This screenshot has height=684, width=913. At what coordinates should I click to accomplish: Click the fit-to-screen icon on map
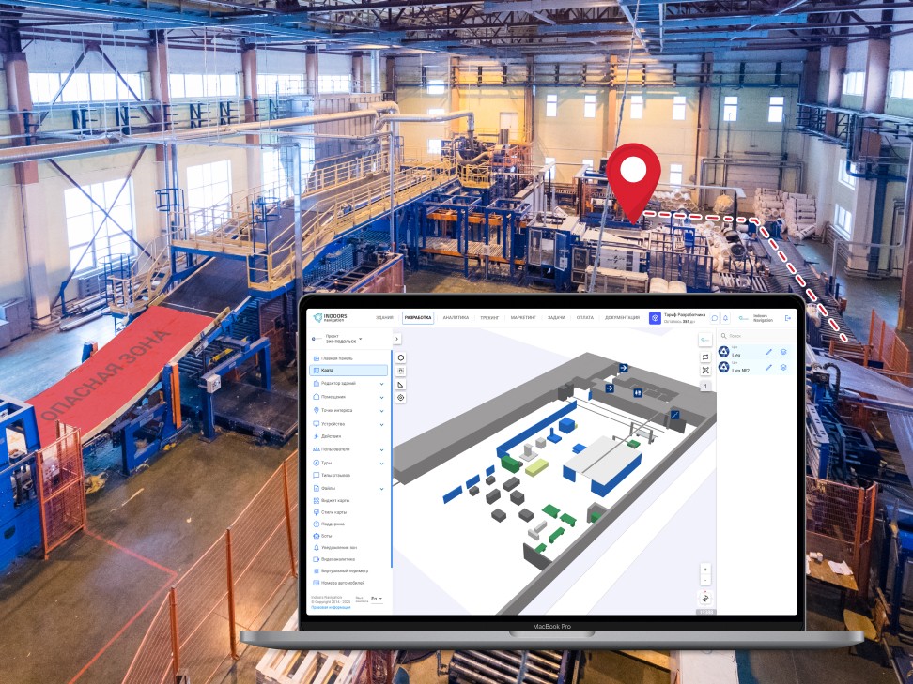[x=704, y=371]
